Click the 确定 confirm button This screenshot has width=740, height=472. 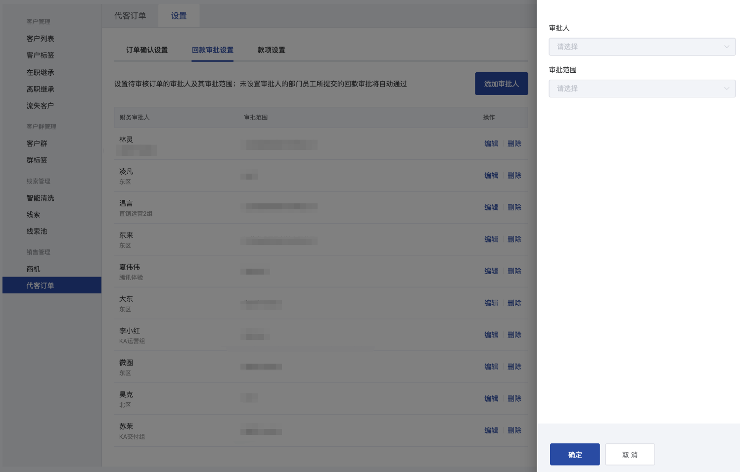575,454
